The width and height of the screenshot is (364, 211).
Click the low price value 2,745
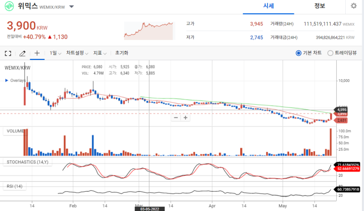[x=257, y=38]
